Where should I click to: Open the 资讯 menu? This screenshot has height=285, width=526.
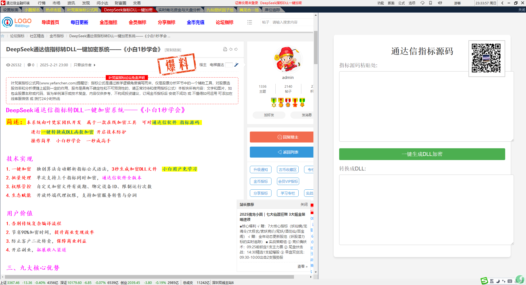click(x=71, y=3)
